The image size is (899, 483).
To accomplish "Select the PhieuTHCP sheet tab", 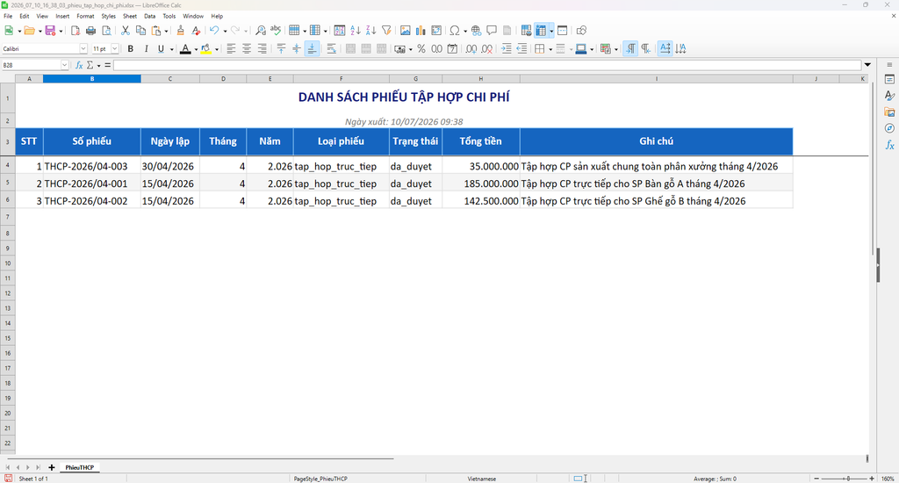I will pos(79,467).
